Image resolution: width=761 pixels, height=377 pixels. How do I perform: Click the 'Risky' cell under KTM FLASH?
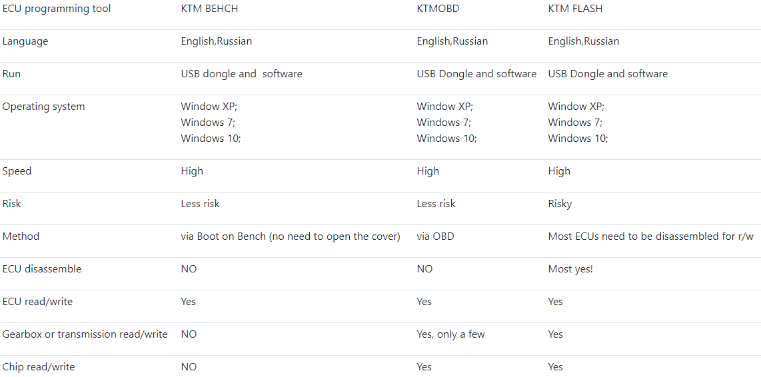560,204
